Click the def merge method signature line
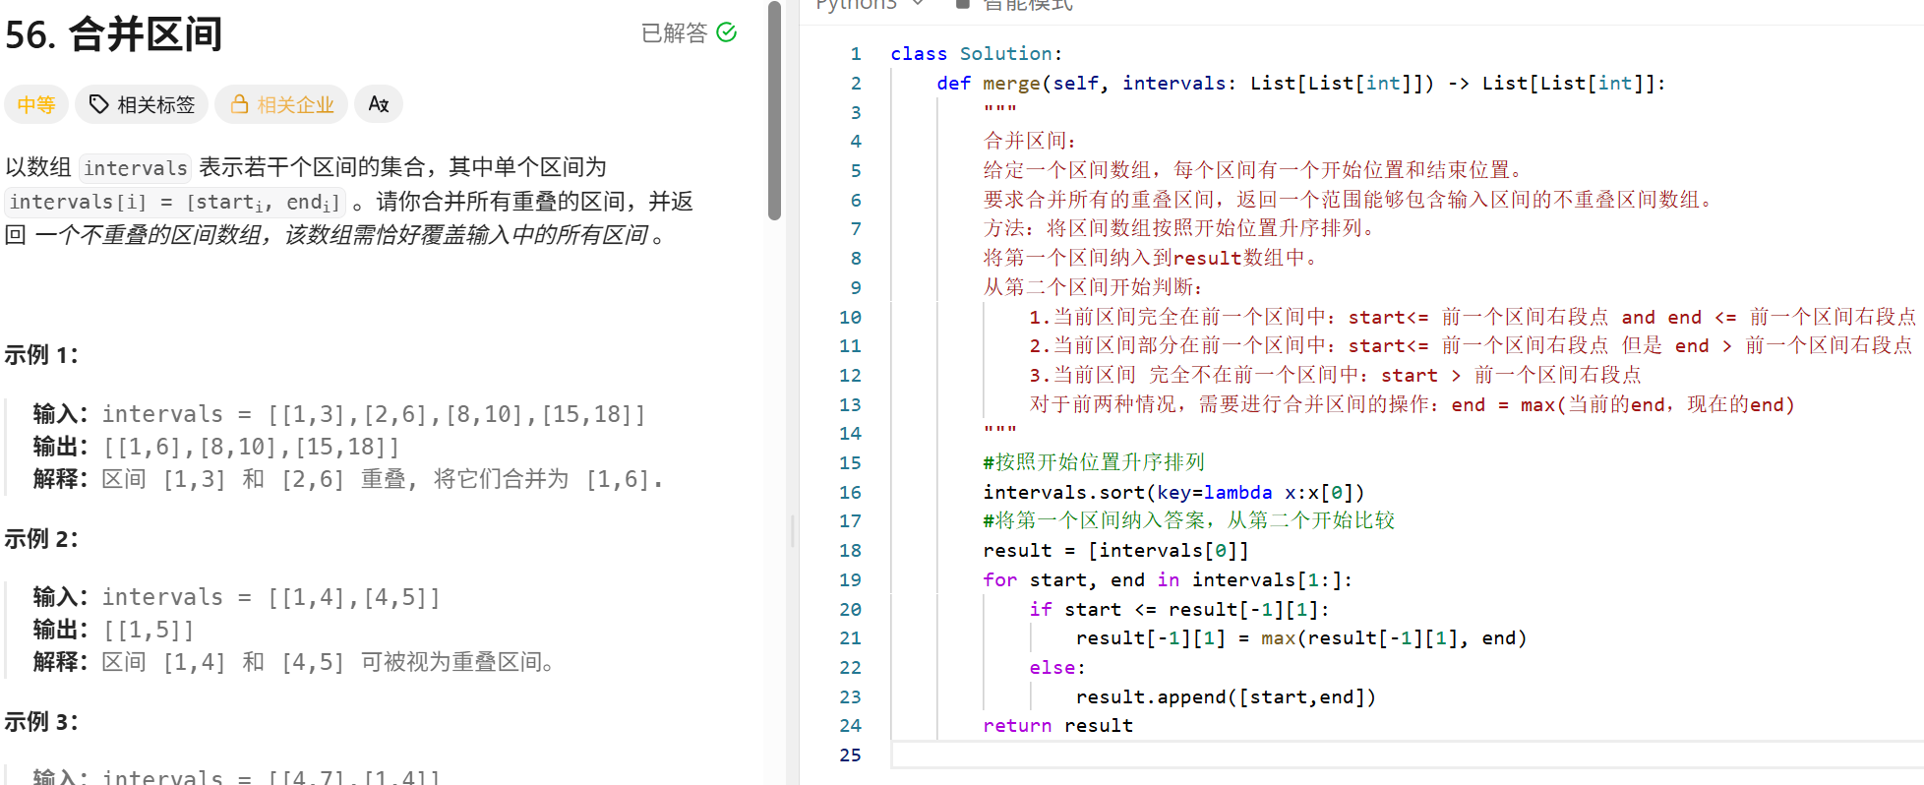The height and width of the screenshot is (785, 1924). 1301,84
